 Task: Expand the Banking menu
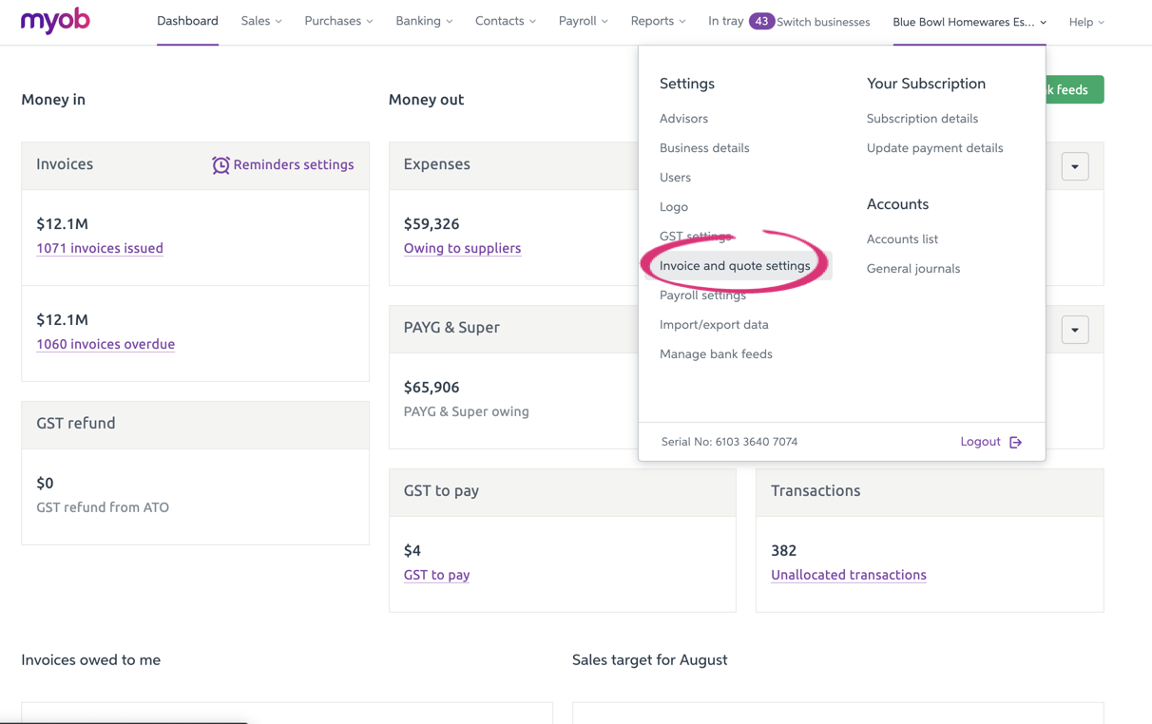tap(424, 21)
